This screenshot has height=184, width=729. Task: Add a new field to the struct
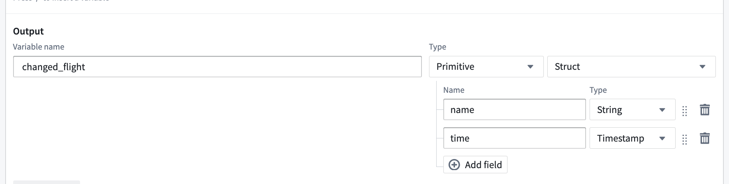click(475, 165)
